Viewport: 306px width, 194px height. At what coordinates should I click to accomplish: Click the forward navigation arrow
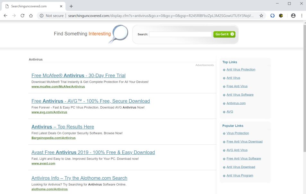(14, 16)
